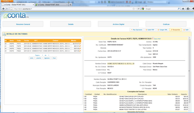Bookmark the page with the star icon
194x113 pixels.
tap(134, 9)
